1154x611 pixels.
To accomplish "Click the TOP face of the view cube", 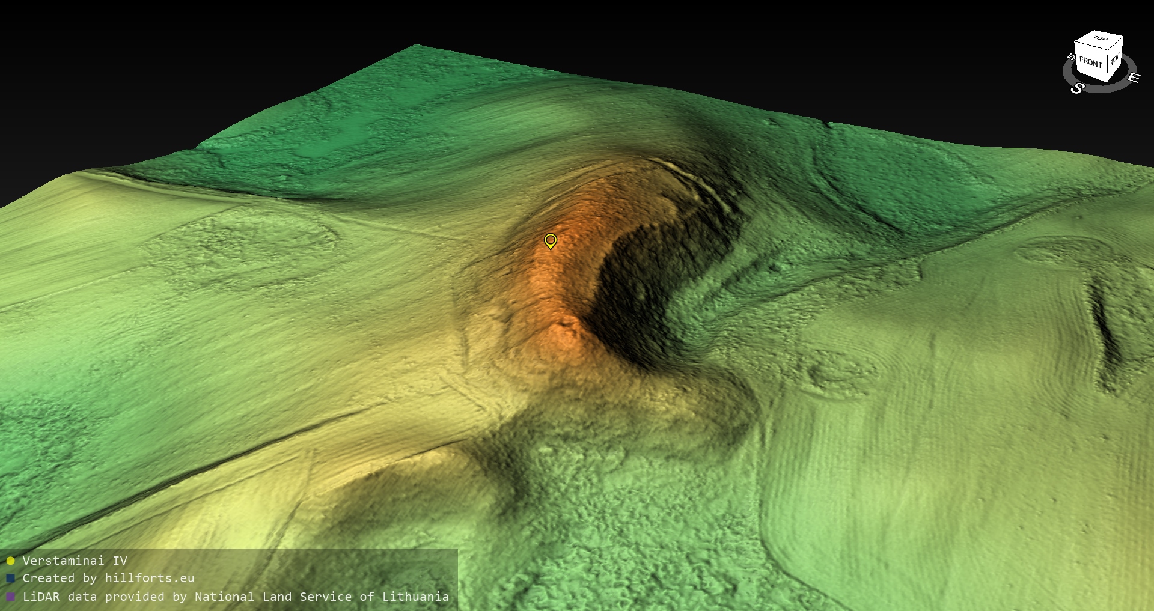I will coord(1100,39).
